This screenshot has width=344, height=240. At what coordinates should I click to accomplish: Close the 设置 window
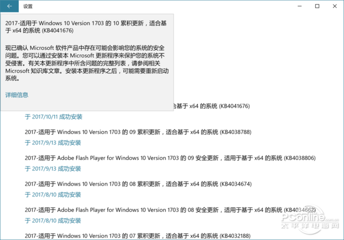335,6
